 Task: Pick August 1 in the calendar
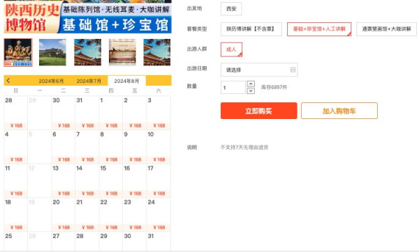tap(111, 113)
